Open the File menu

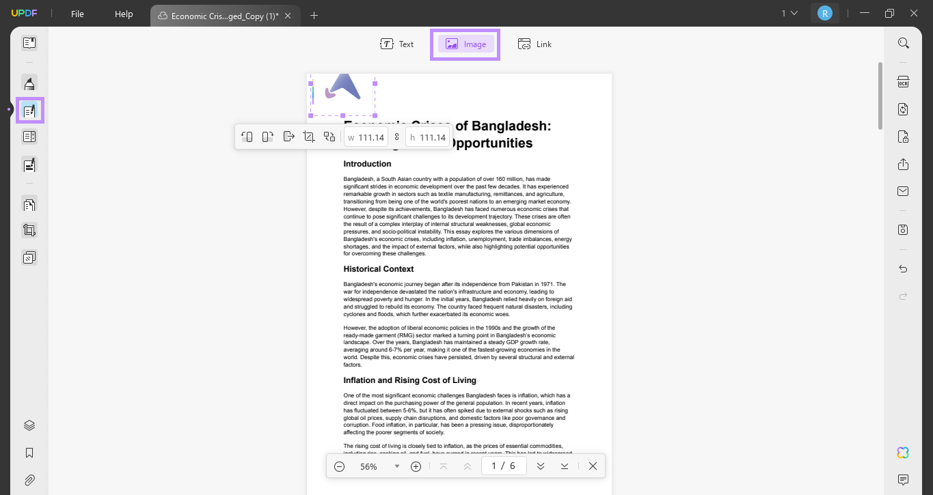tap(77, 13)
